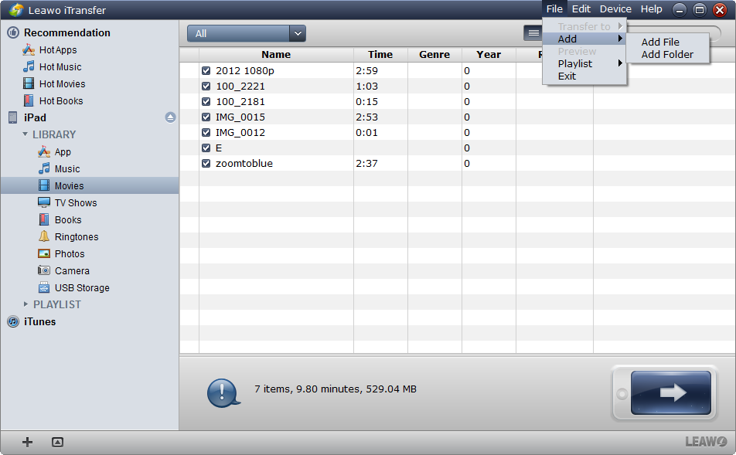The height and width of the screenshot is (455, 736).
Task: Open the File menu
Action: [x=554, y=9]
